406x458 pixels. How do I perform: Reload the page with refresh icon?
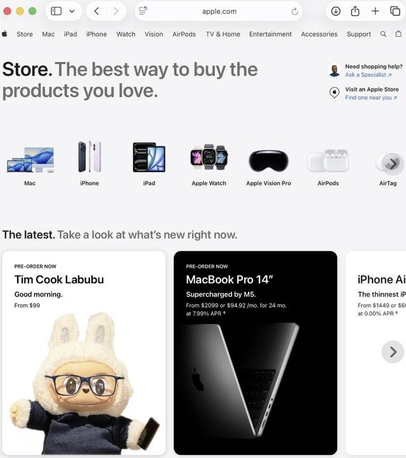pos(294,11)
